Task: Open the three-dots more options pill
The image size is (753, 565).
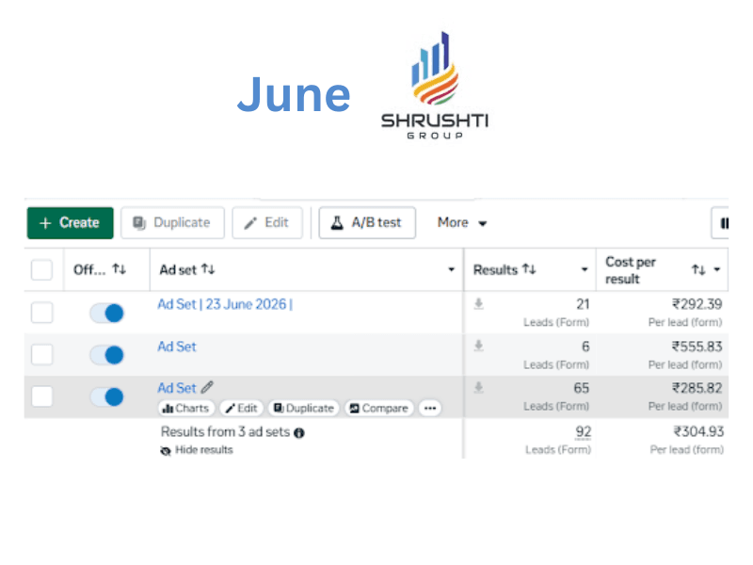Action: [x=430, y=409]
